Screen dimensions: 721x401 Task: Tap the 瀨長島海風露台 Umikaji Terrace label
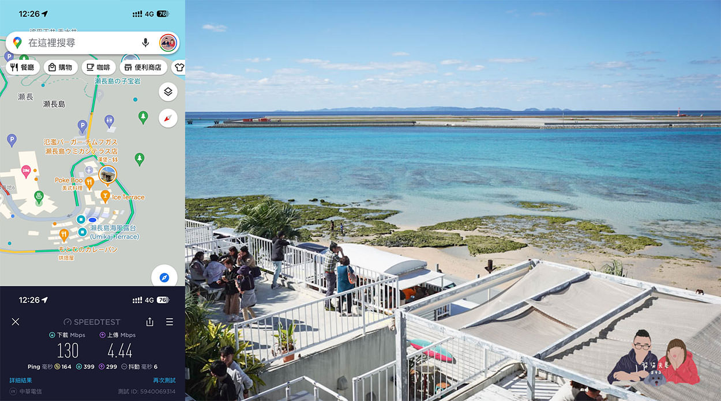114,232
